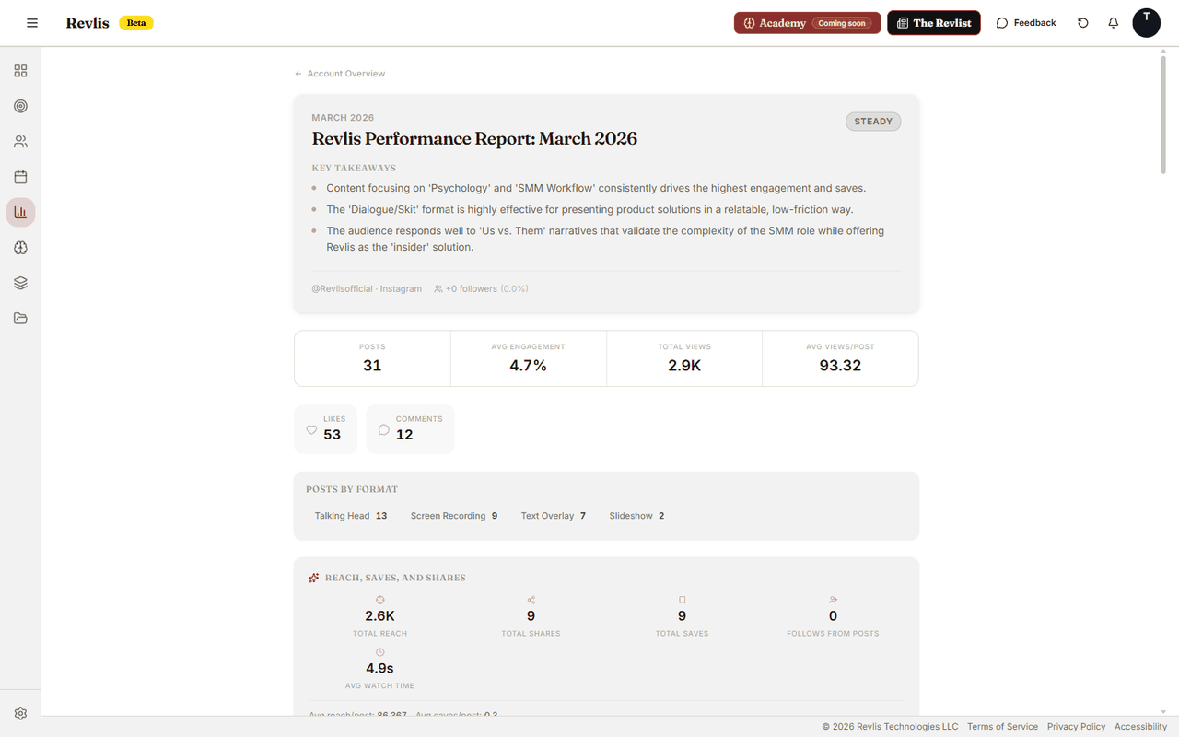Click the Total Shares share icon
1179x737 pixels.
point(531,600)
